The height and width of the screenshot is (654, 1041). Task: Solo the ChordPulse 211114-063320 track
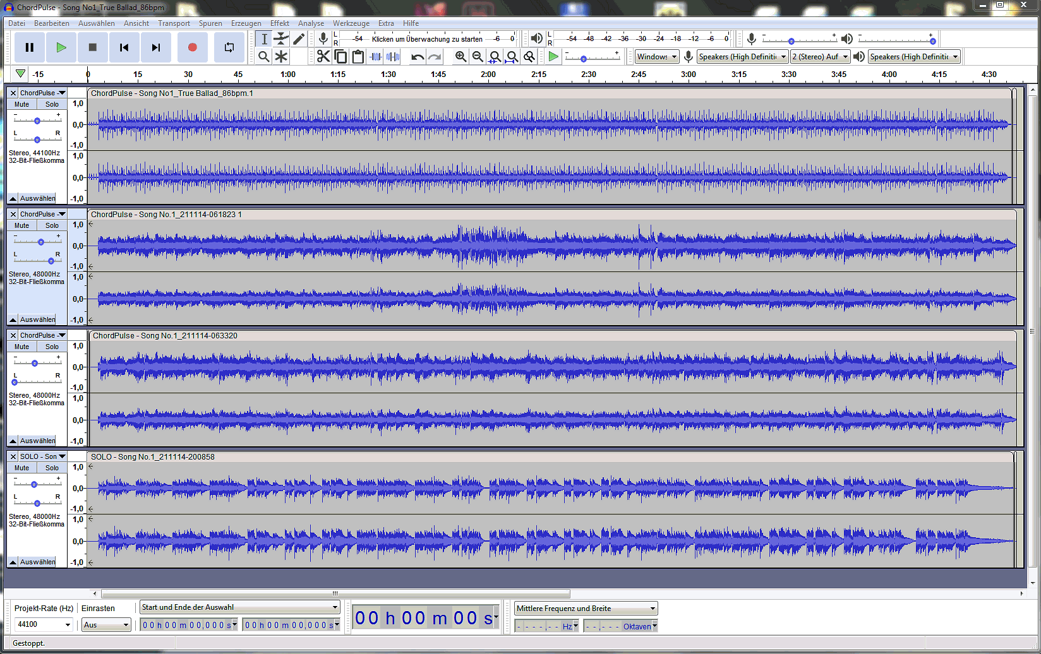pos(52,347)
